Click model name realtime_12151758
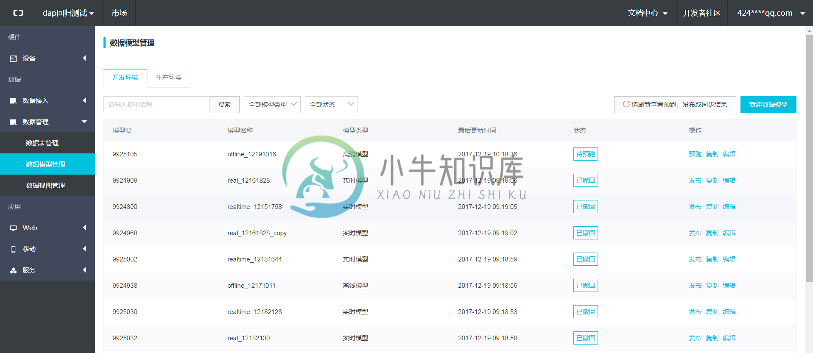Viewport: 813px width, 353px height. click(254, 207)
